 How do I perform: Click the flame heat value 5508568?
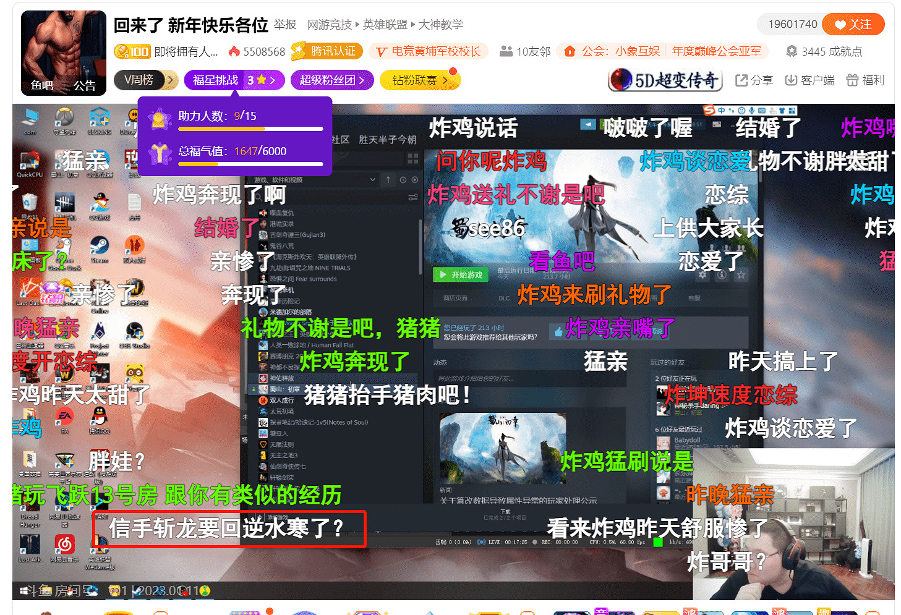(257, 52)
